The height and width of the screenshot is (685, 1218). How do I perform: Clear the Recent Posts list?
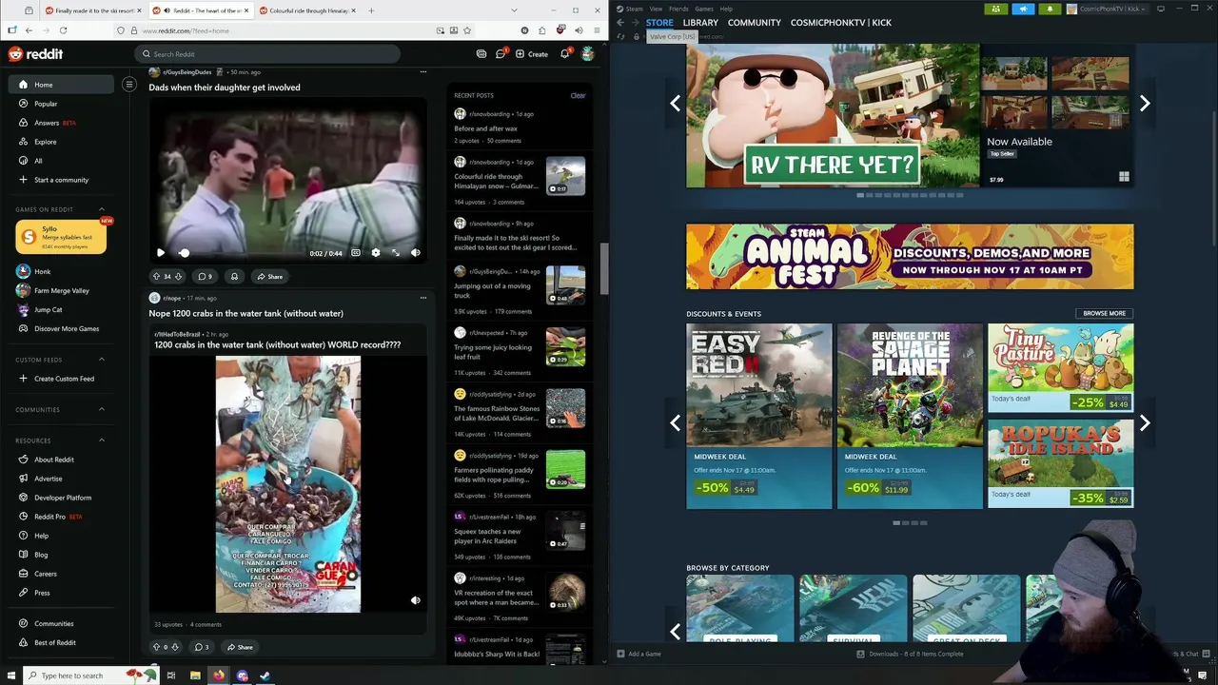pos(578,95)
